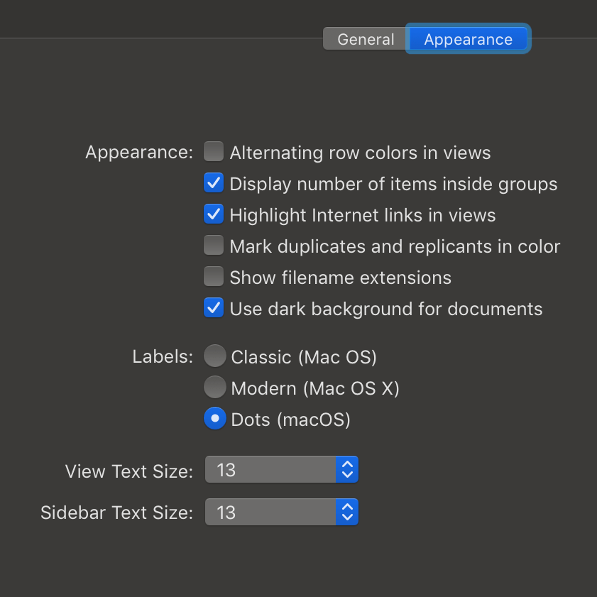Open the Sidebar Text Size popup arrows
The height and width of the screenshot is (597, 597).
tap(347, 512)
